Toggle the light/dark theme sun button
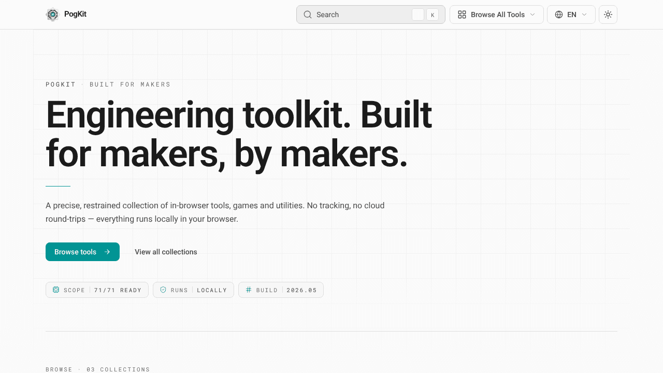This screenshot has width=663, height=373. click(x=608, y=15)
